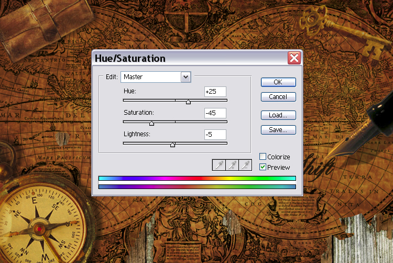This screenshot has width=393, height=263.
Task: Click the upper color spectrum bar
Action: (197, 179)
